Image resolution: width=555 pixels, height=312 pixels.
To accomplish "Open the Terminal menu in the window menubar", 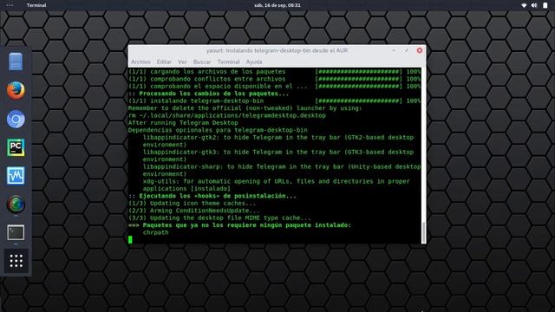I will point(228,62).
